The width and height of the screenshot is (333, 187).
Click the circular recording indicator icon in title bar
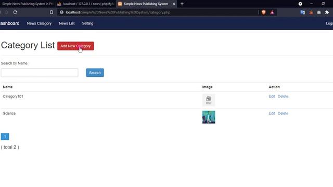(300, 4)
